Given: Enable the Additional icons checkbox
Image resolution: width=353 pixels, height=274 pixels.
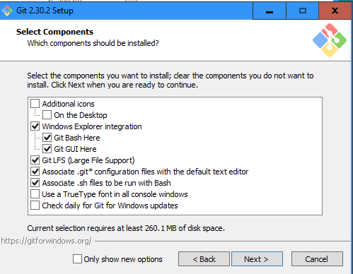Looking at the screenshot, I should (35, 104).
